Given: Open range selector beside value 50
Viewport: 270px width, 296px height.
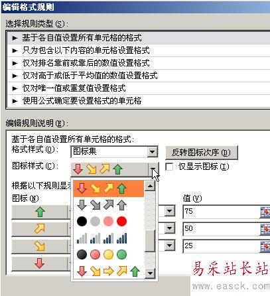Looking at the screenshot, I should pos(265,229).
